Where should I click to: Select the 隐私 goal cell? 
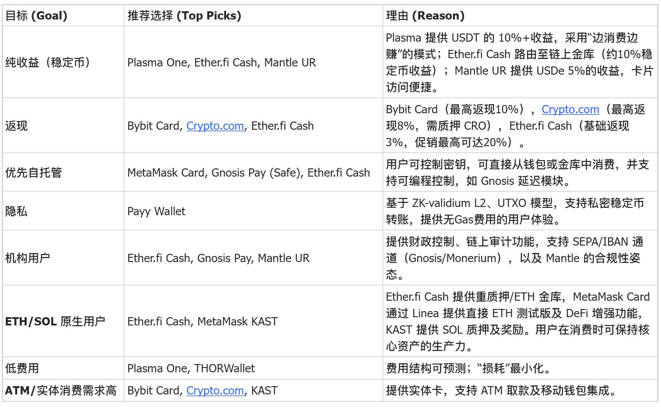(16, 211)
